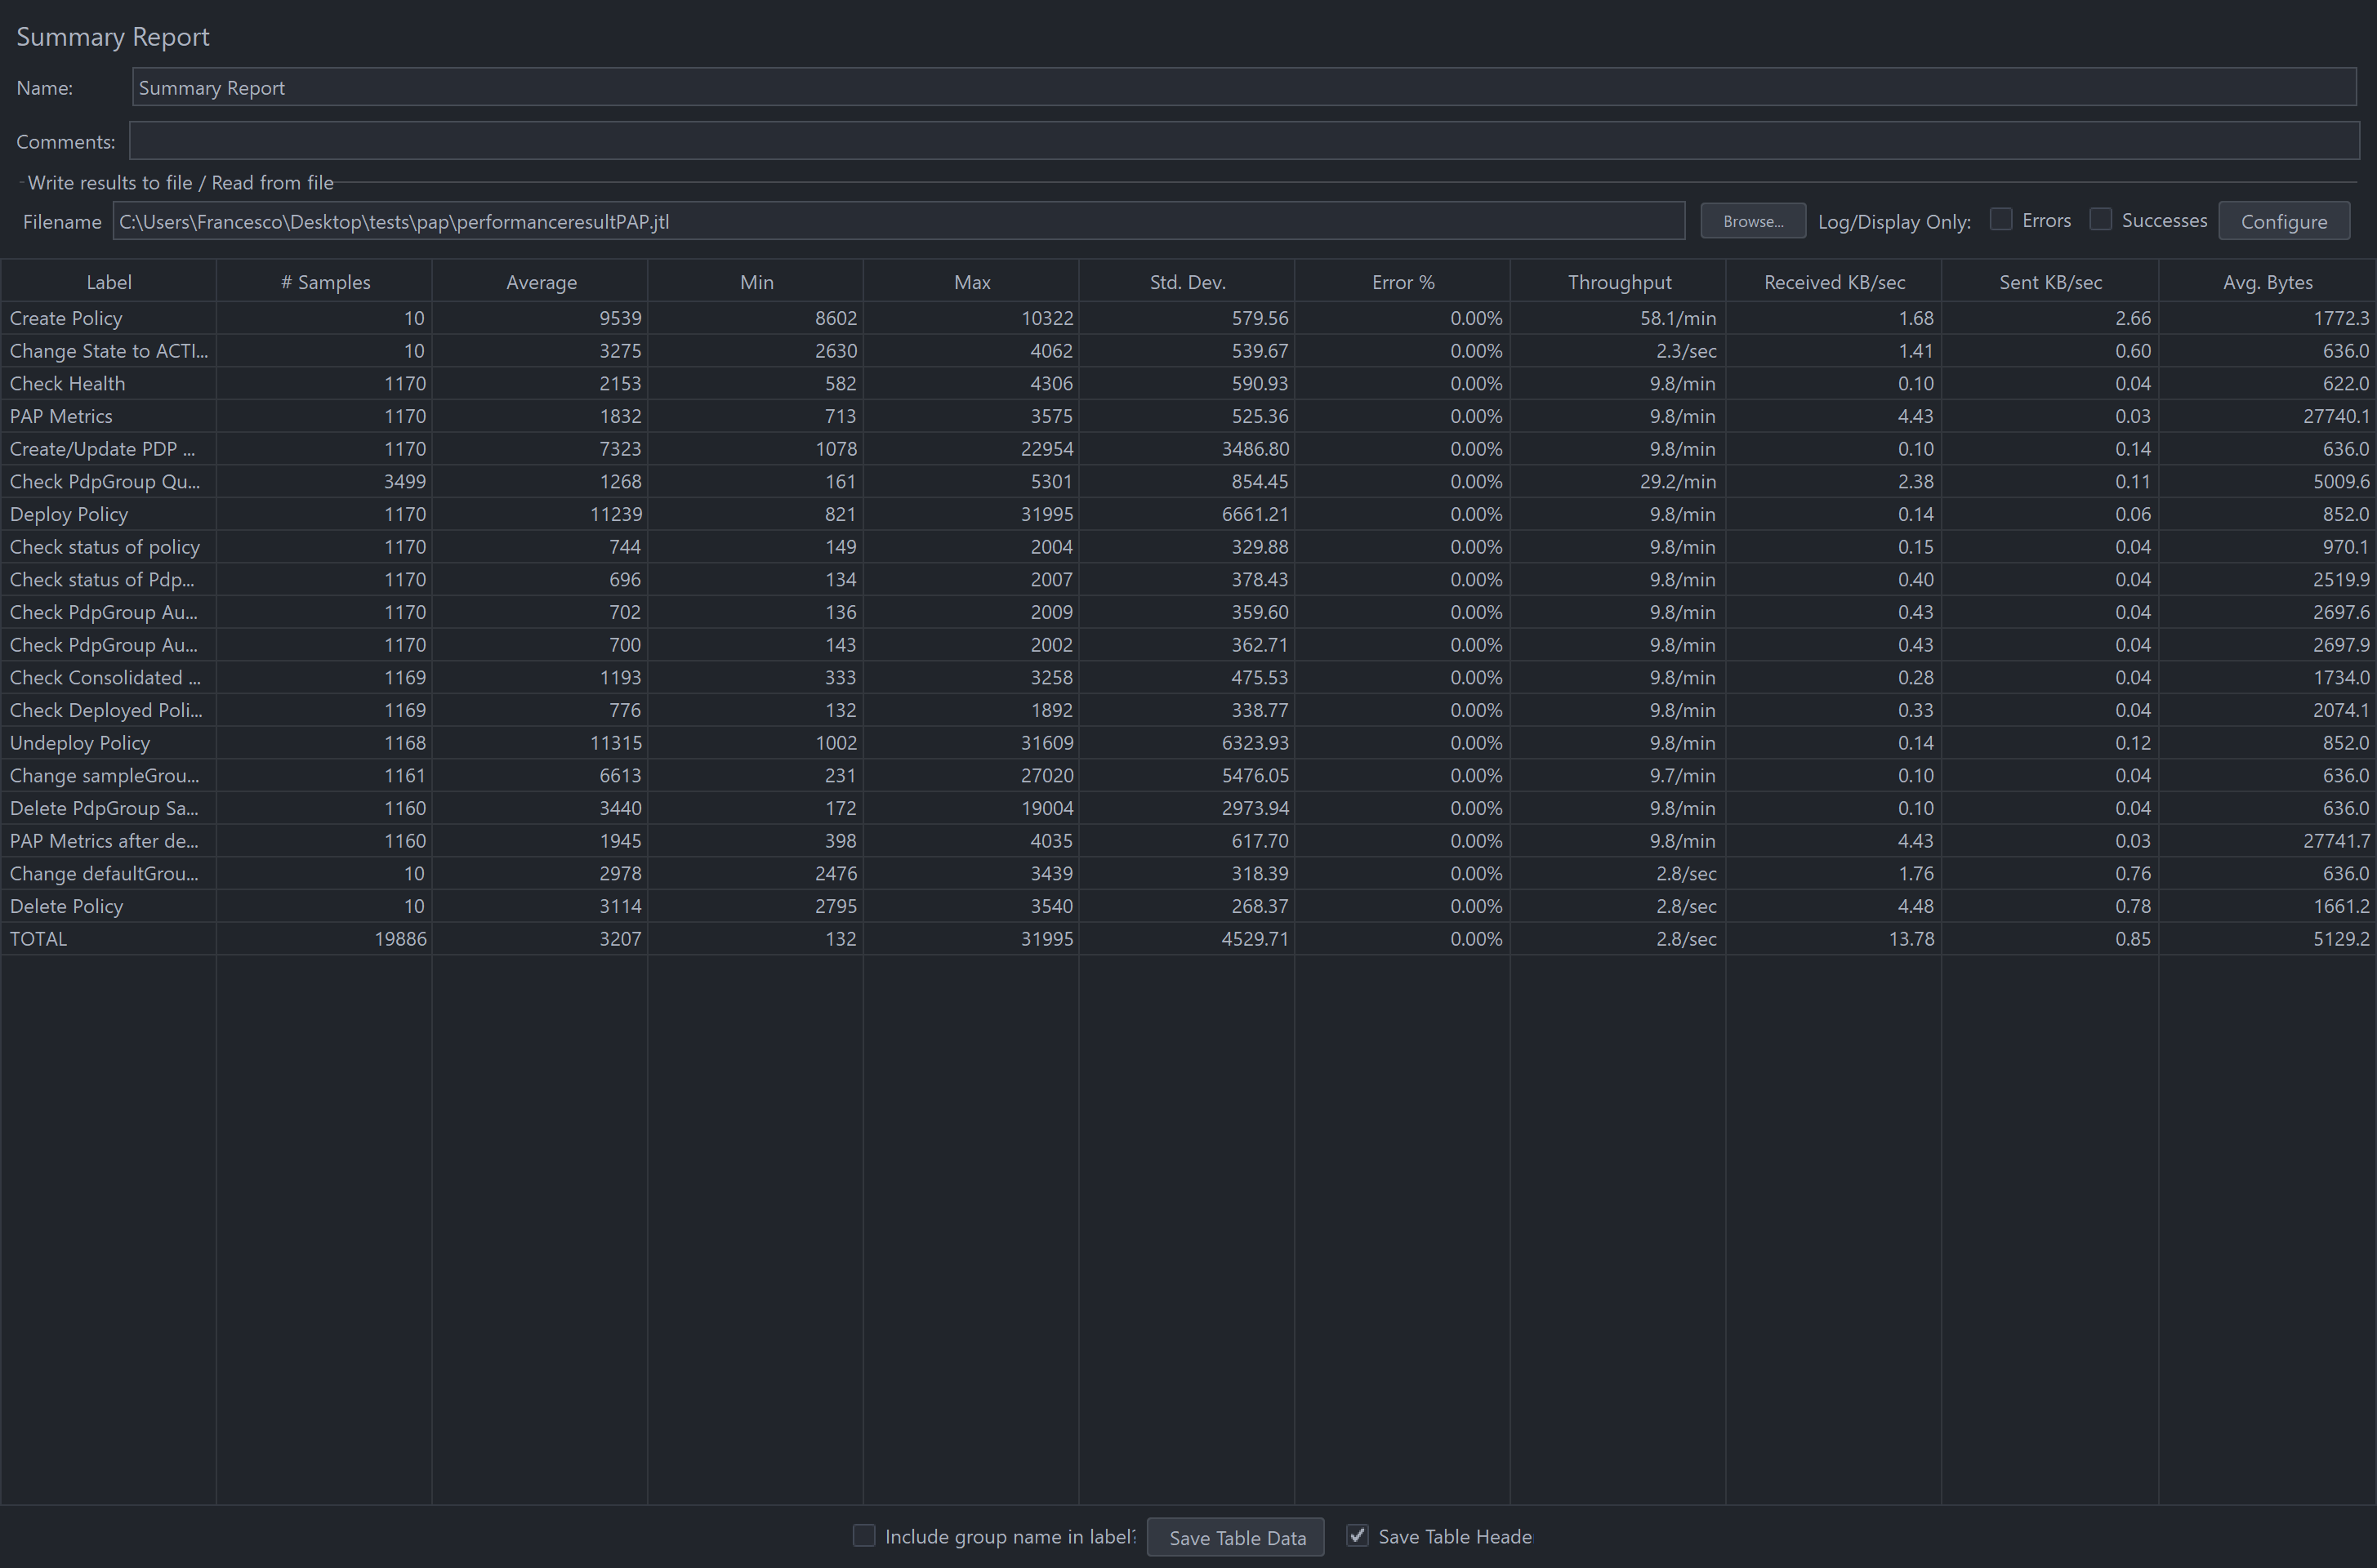The image size is (2377, 1568).
Task: Click the 2.3/sec throughput cell
Action: coord(1619,351)
